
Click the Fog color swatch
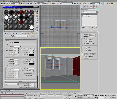31,69
